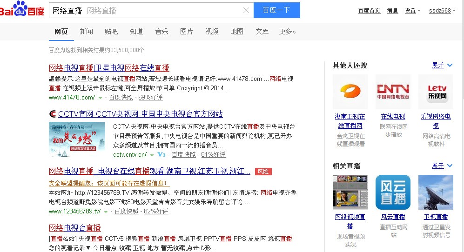The width and height of the screenshot is (464, 252).
Task: Click the 网络视频直播 thumbnail image
Action: coord(350,192)
